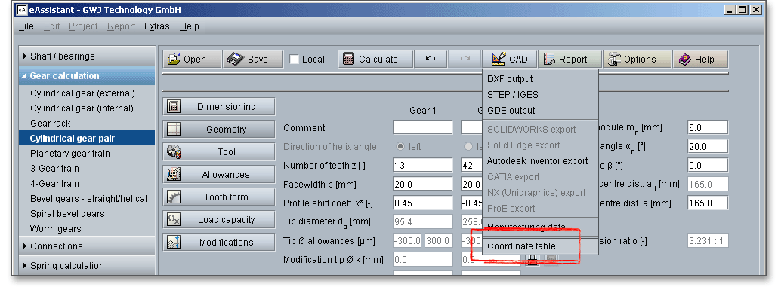Open Options via the tools icon
Screen dimensions: 778x287
[614, 59]
